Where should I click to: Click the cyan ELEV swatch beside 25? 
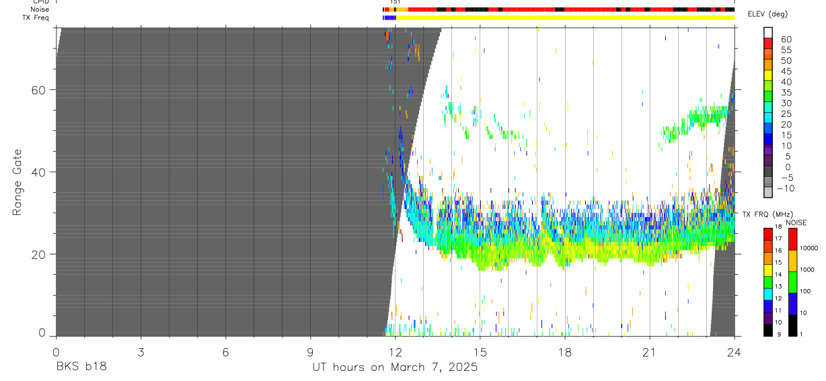(768, 118)
